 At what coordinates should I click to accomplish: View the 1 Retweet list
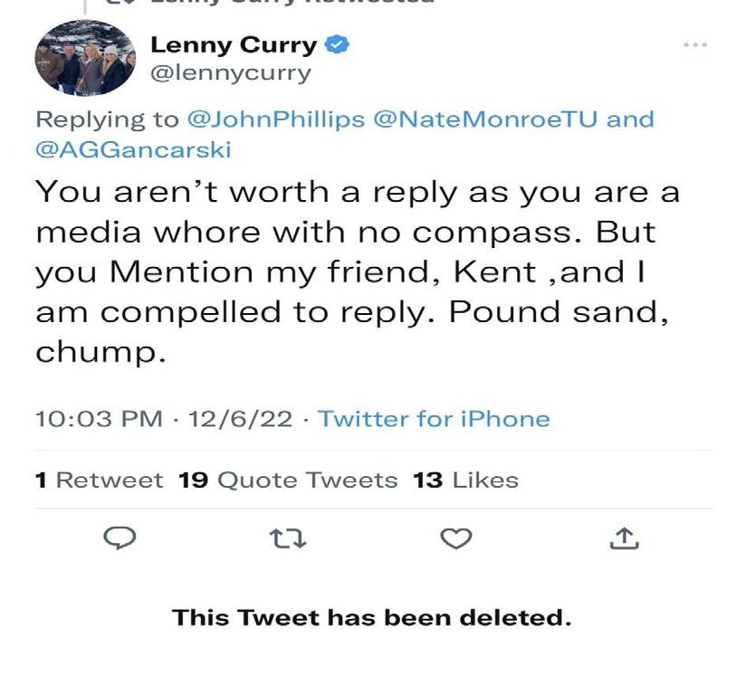100,480
